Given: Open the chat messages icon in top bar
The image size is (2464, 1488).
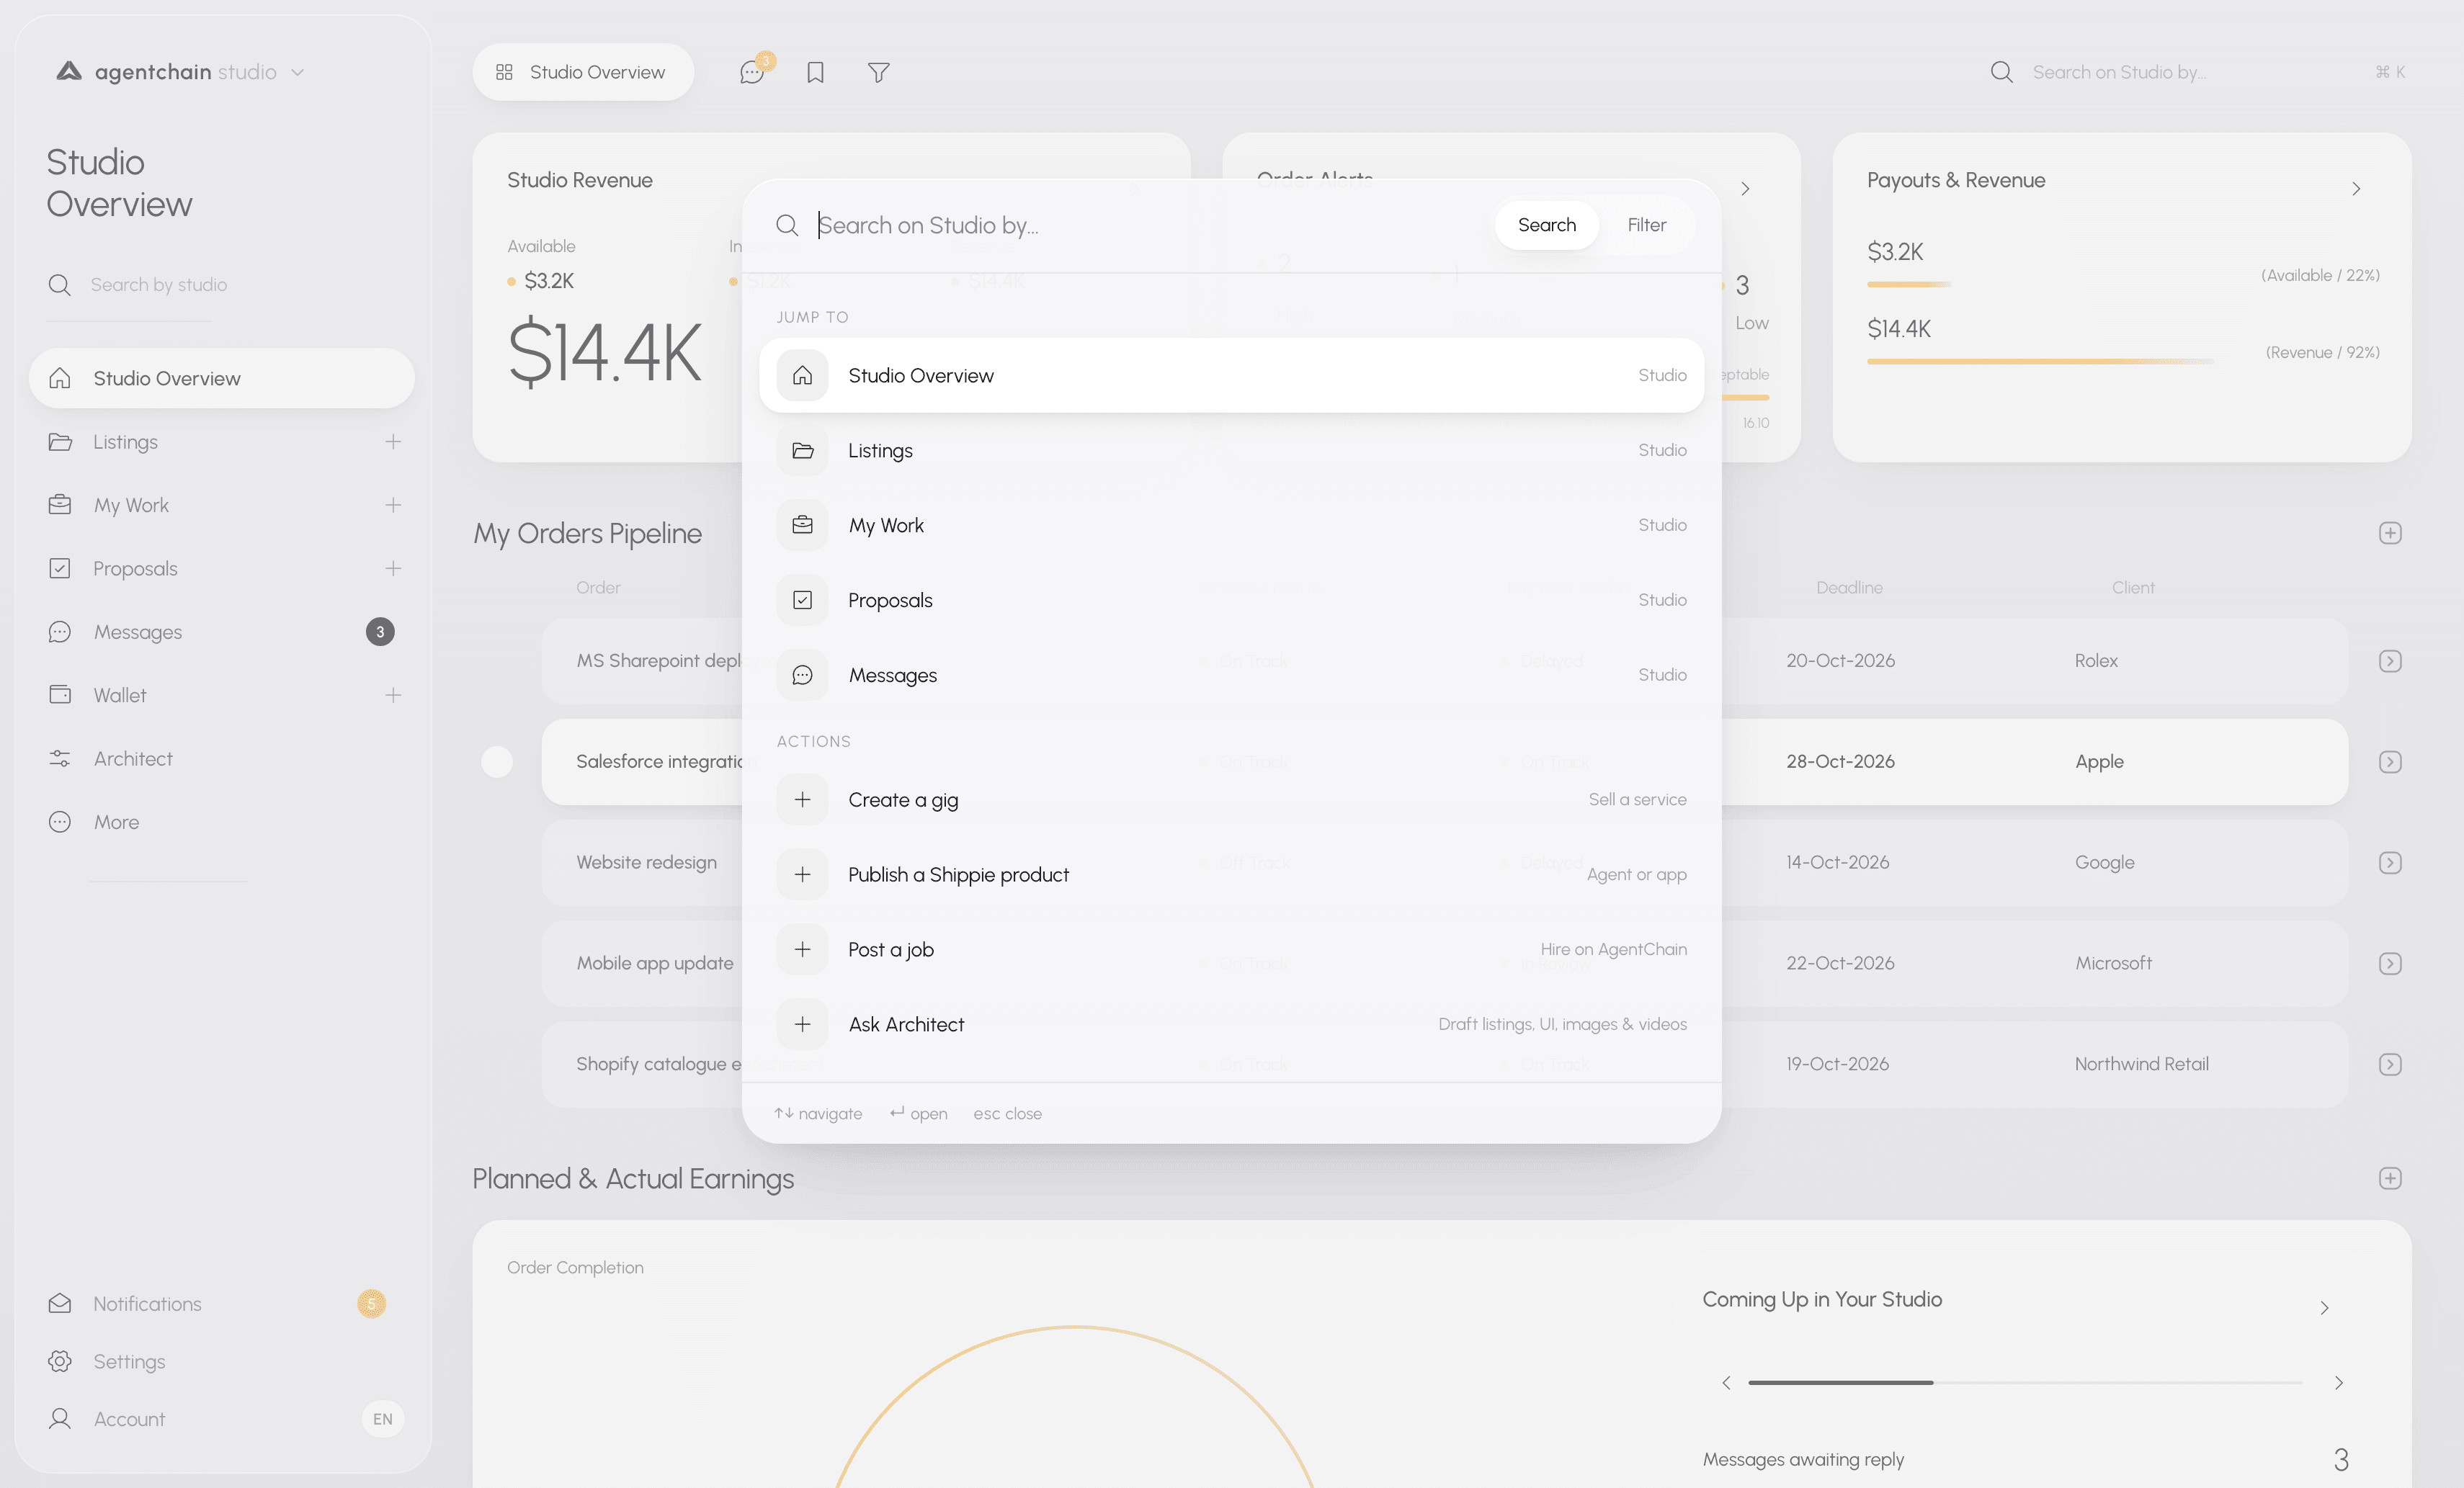Looking at the screenshot, I should click(x=752, y=72).
